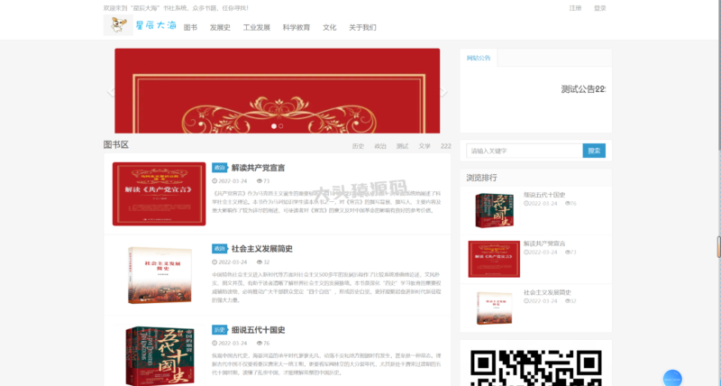Image resolution: width=721 pixels, height=386 pixels.
Task: Open the 图书 navigation menu
Action: [190, 27]
